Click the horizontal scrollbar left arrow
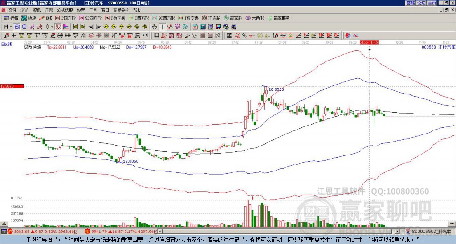This screenshot has width=456, height=244. pos(160,232)
